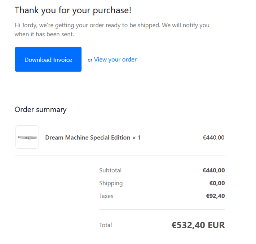Click the Shipping label
The height and width of the screenshot is (244, 256).
point(111,184)
